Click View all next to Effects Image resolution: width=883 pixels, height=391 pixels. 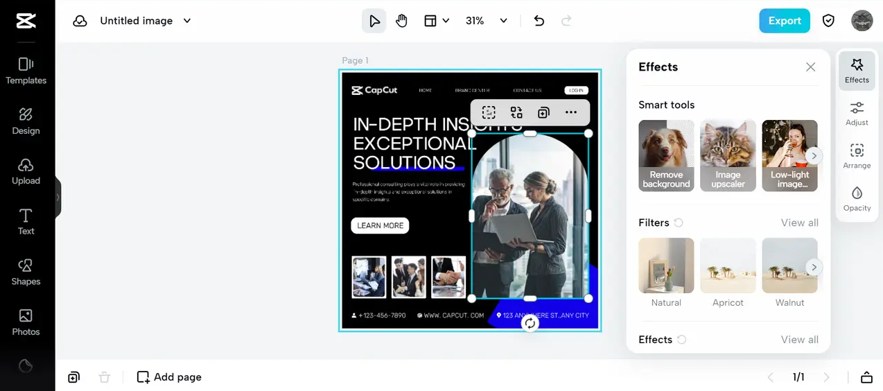[799, 340]
